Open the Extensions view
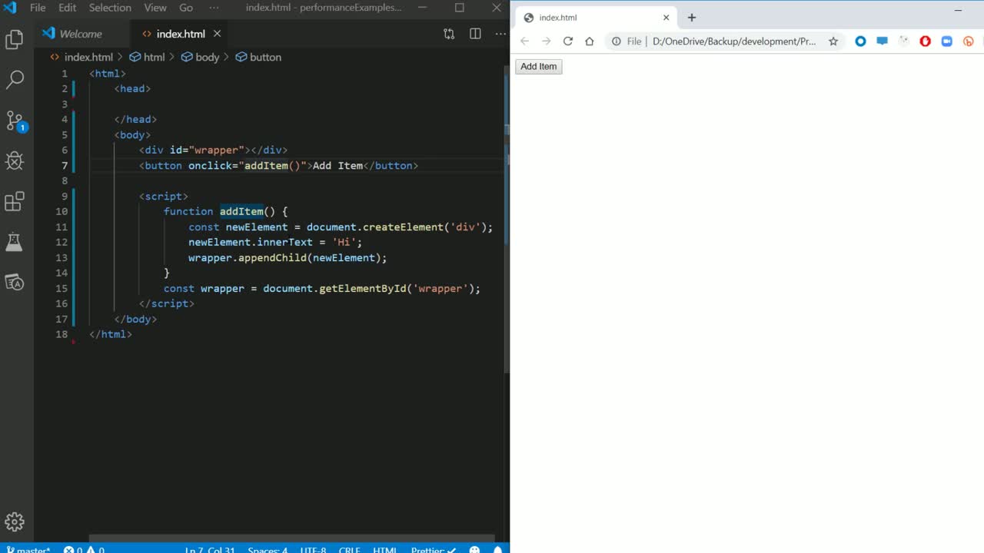Viewport: 984px width, 553px height. coord(15,201)
